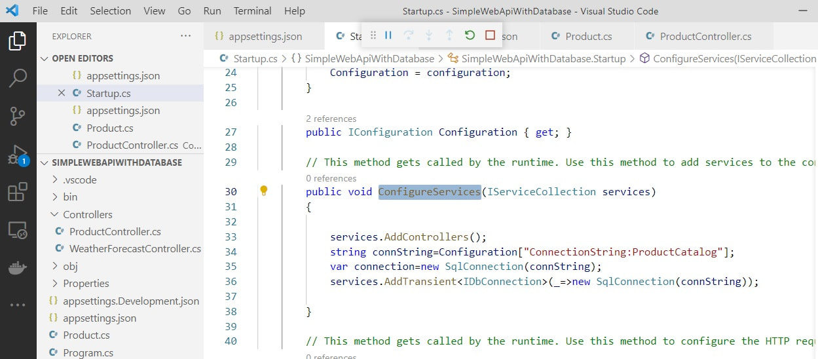Open Explorer panel more actions menu
This screenshot has height=359, width=818.
coord(186,36)
